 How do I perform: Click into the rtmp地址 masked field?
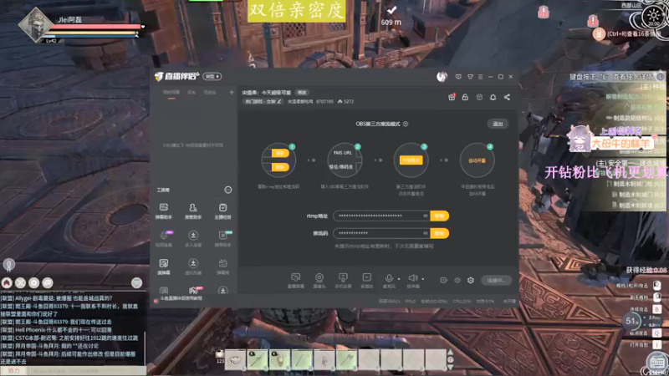[x=382, y=216]
